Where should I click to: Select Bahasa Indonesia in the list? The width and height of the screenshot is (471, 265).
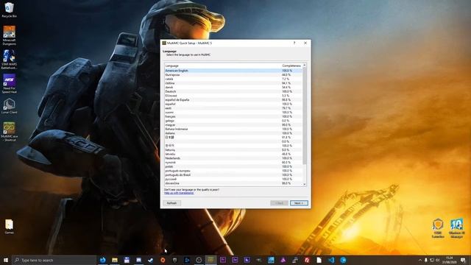[x=233, y=129]
